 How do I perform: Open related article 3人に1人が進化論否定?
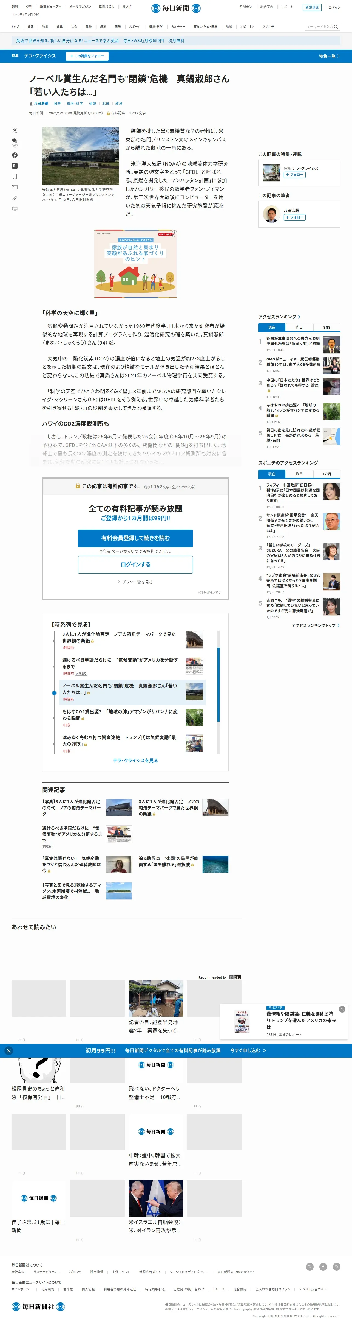pyautogui.click(x=169, y=807)
